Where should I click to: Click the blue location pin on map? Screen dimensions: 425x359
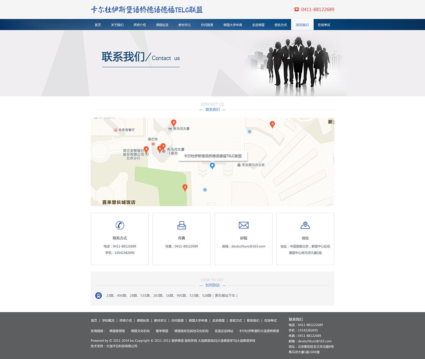(x=212, y=166)
